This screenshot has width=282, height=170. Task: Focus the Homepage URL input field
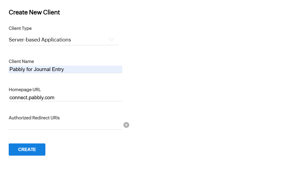tap(65, 98)
